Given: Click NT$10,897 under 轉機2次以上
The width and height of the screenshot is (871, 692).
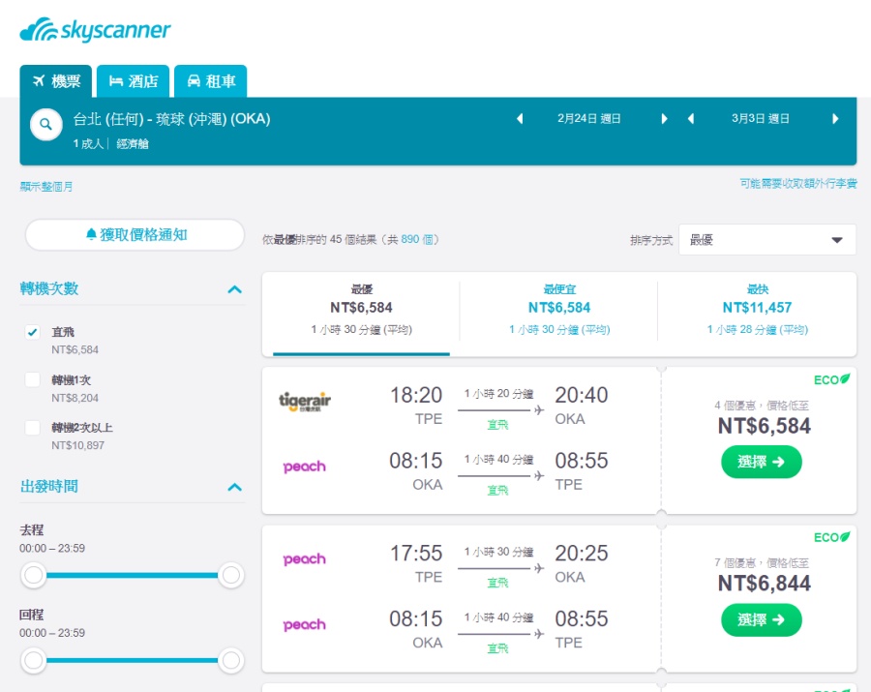Looking at the screenshot, I should pos(77,445).
